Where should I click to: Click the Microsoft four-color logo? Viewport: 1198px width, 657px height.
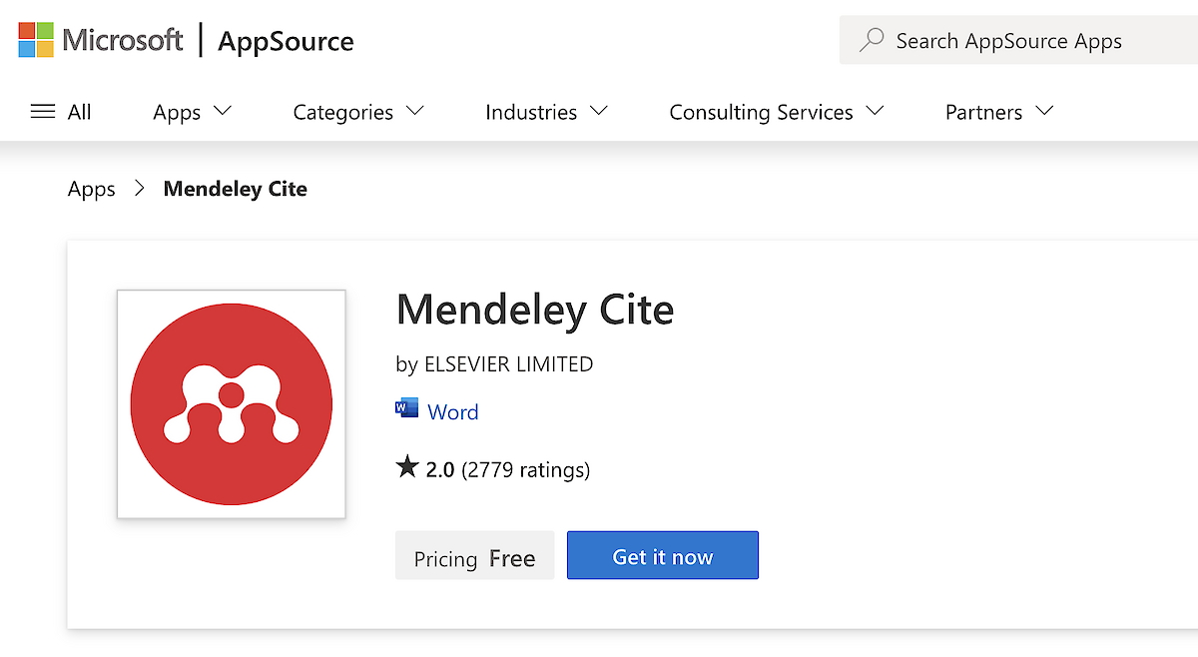click(36, 40)
